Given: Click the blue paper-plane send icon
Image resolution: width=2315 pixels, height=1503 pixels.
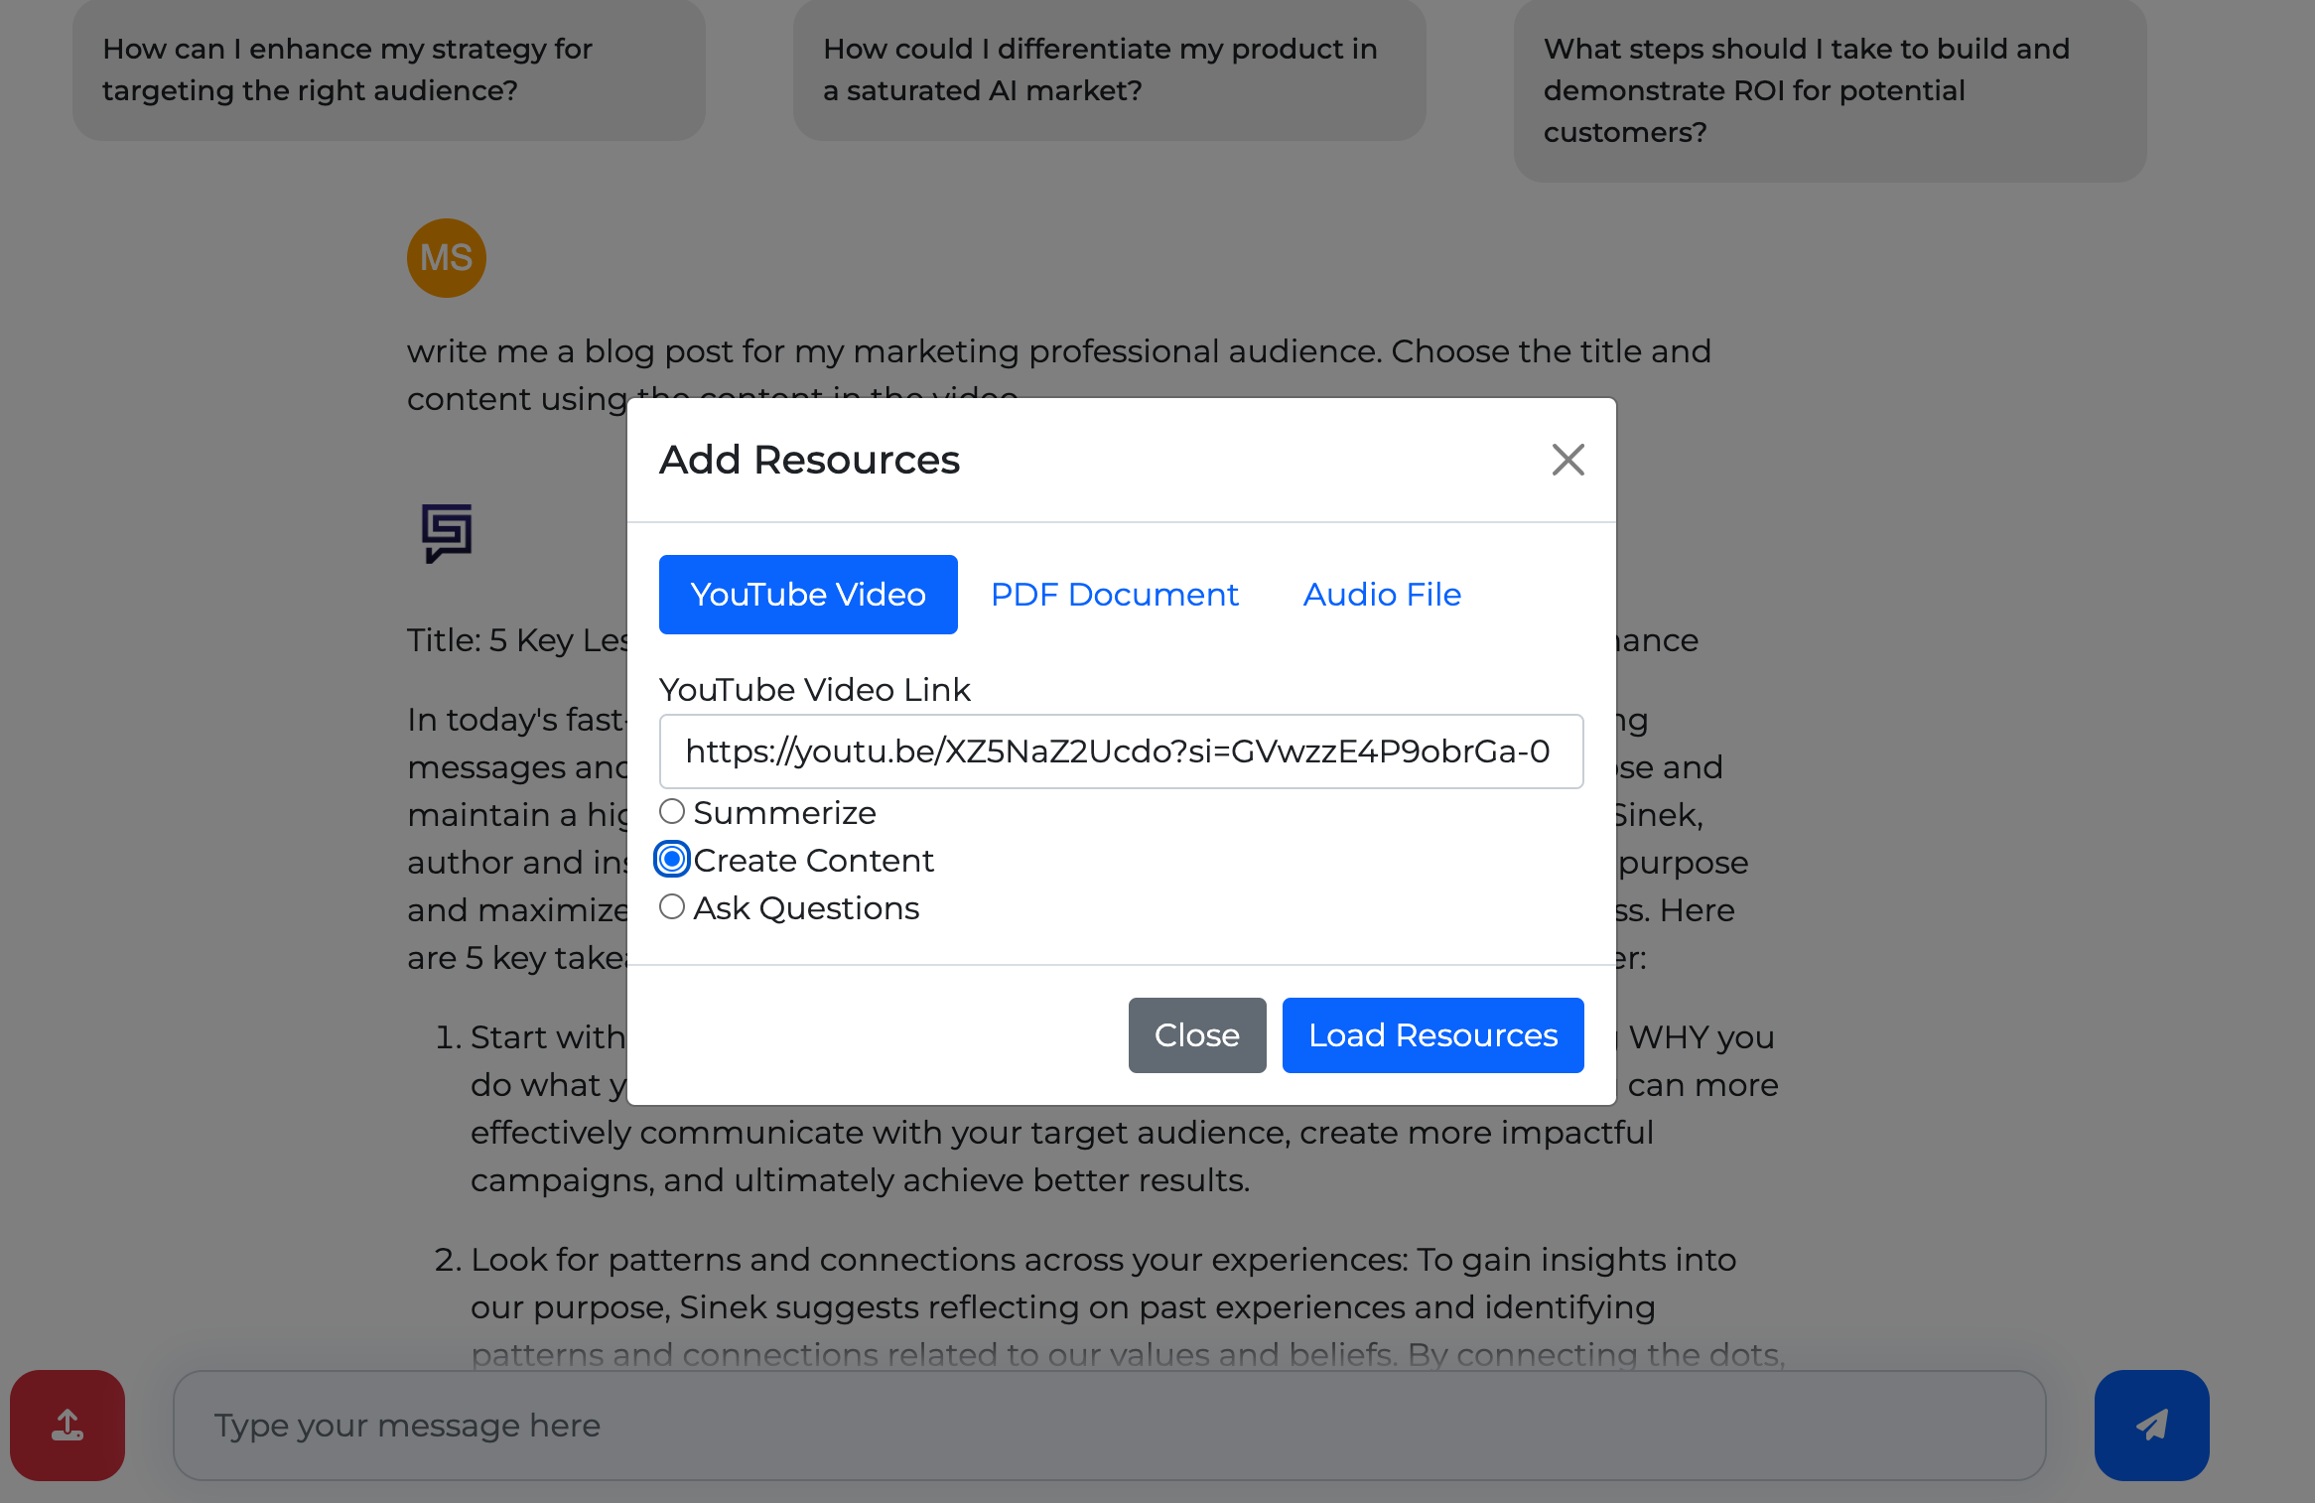Looking at the screenshot, I should pyautogui.click(x=2151, y=1425).
